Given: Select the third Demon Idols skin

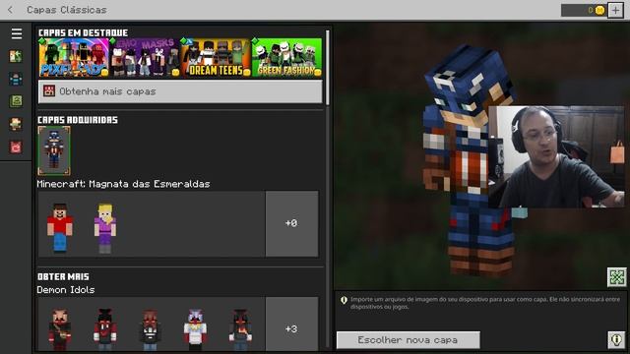Looking at the screenshot, I should (x=151, y=329).
